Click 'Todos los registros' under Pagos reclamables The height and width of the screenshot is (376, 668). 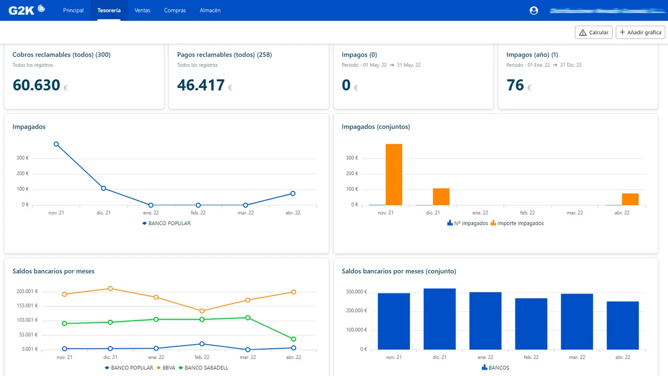[x=198, y=65]
